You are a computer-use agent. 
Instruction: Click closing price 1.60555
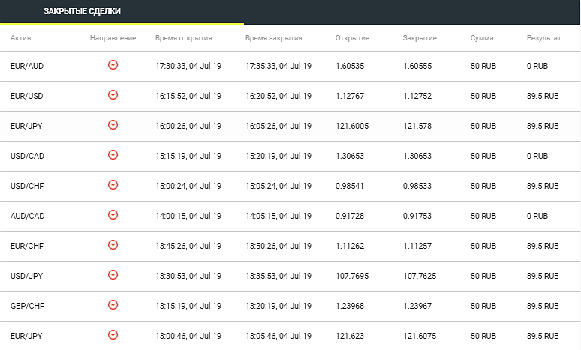tap(417, 66)
